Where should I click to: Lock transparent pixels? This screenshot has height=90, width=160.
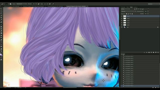pyautogui.click(x=127, y=14)
